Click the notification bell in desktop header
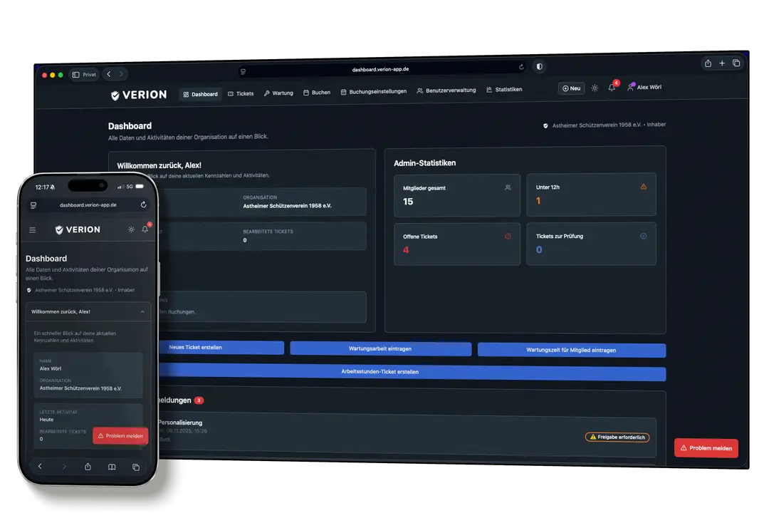 (612, 88)
